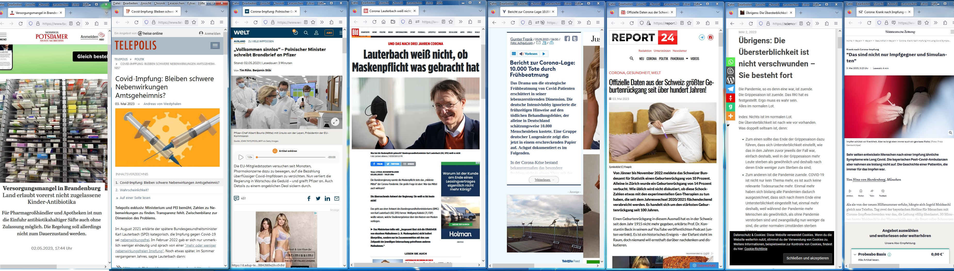
Task: Open the Datei menu in the Telepolis window
Action: (x=117, y=3)
